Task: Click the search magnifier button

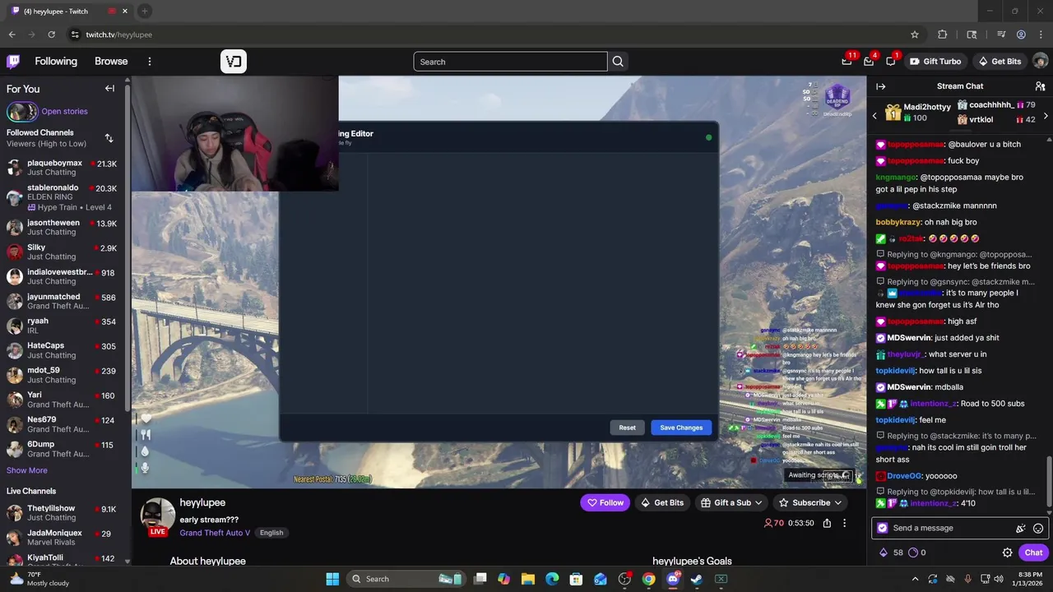Action: click(x=618, y=62)
